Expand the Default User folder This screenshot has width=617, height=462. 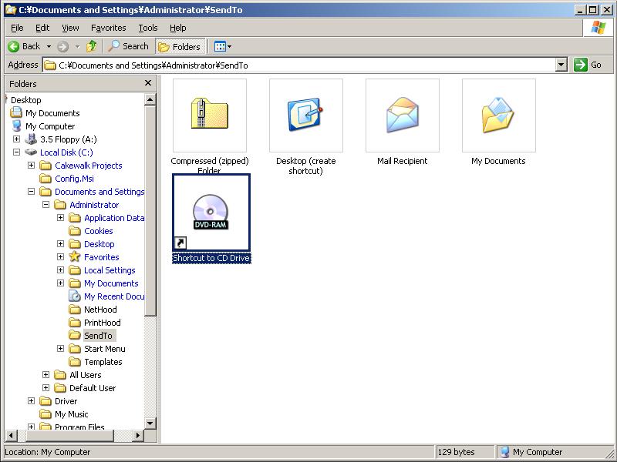46,388
